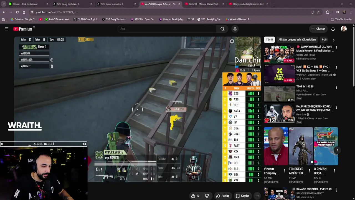Image resolution: width=355 pixels, height=200 pixels.
Task: Dislike the video with thumbs-down
Action: pos(207,196)
